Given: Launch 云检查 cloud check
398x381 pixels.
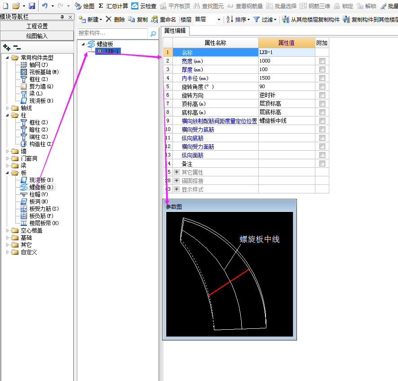Looking at the screenshot, I should [144, 6].
